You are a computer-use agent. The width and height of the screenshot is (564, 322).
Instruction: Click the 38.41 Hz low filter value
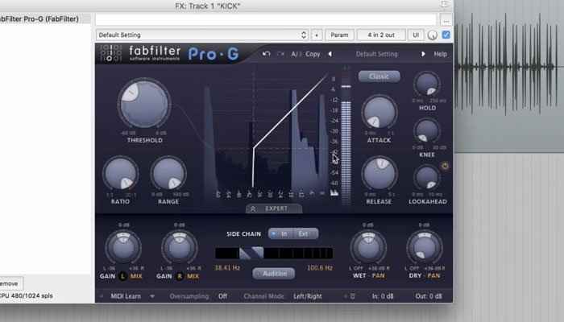point(227,268)
